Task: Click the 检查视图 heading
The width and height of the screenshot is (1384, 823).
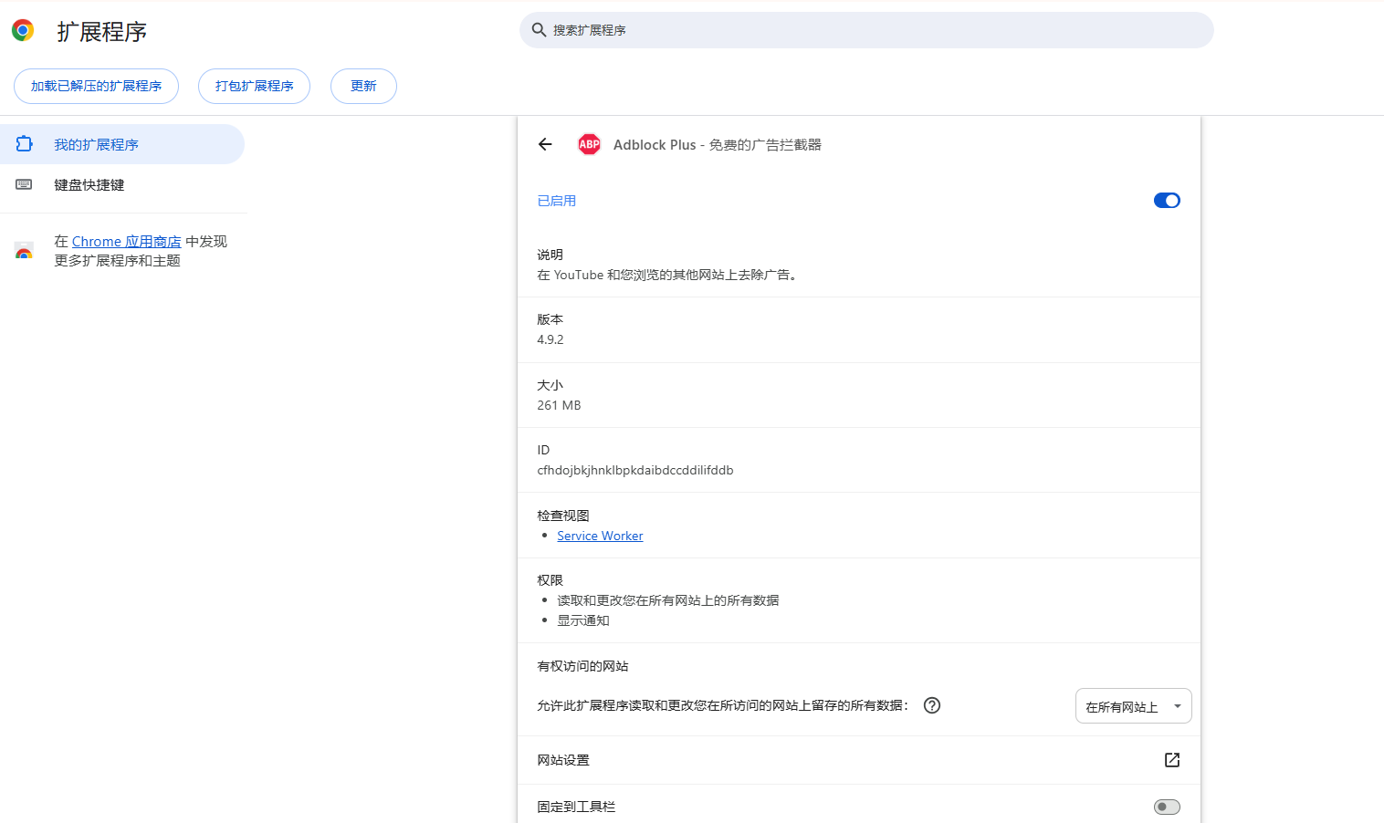Action: point(563,516)
